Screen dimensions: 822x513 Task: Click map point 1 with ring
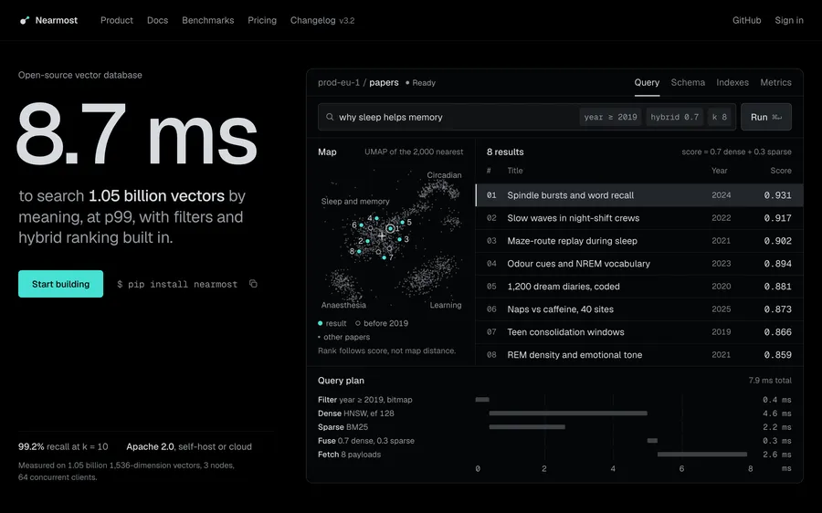coord(390,228)
